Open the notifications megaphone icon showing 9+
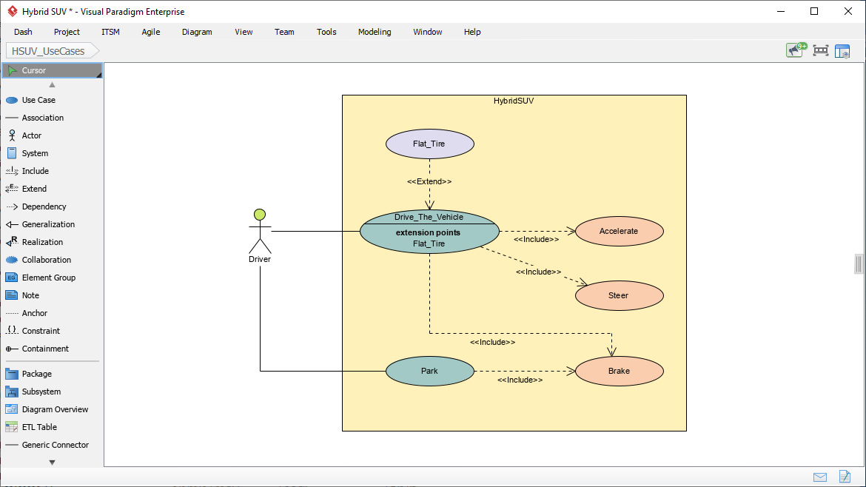This screenshot has width=866, height=487. point(795,50)
